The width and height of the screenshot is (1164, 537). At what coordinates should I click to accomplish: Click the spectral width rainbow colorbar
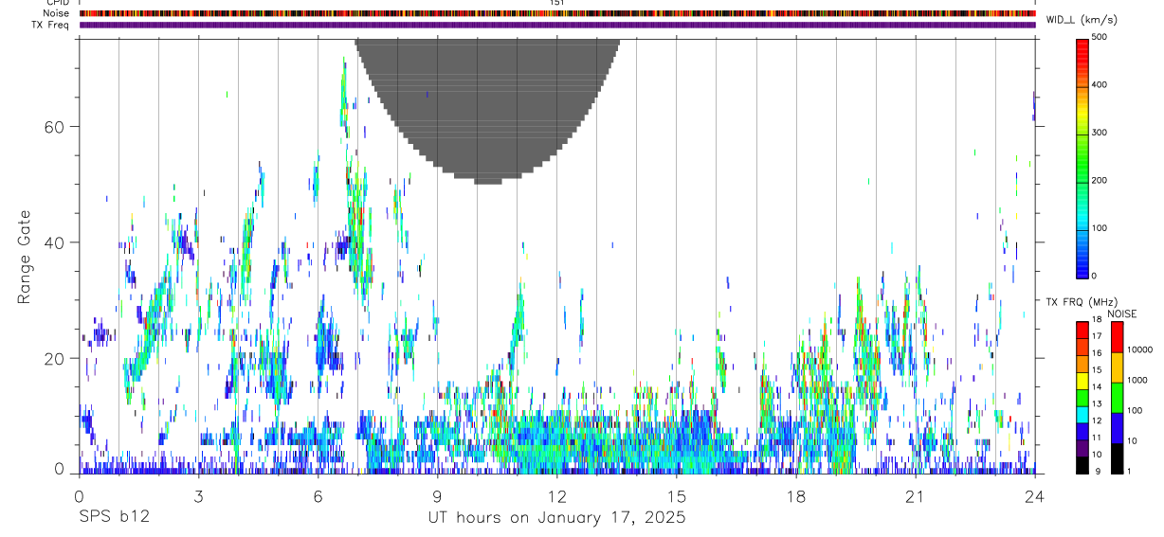1083,157
